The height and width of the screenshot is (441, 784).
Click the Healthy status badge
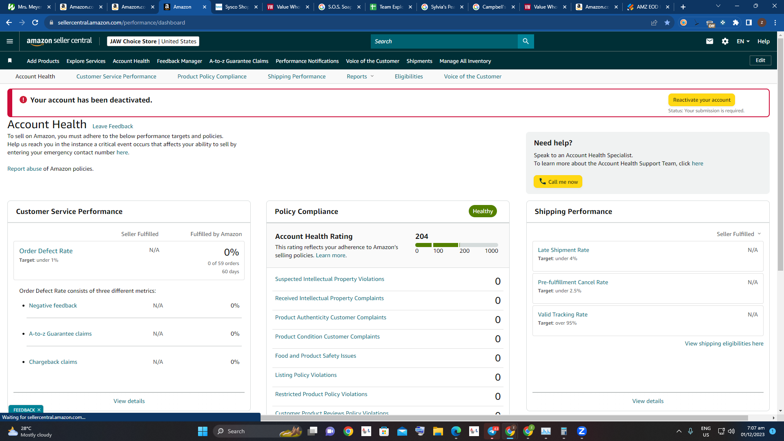click(483, 211)
